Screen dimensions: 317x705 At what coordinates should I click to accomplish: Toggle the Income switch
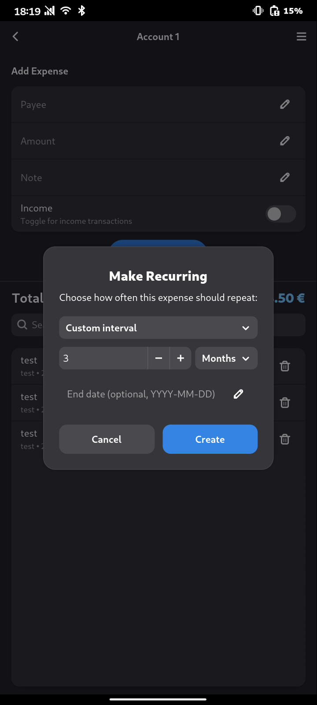[281, 214]
